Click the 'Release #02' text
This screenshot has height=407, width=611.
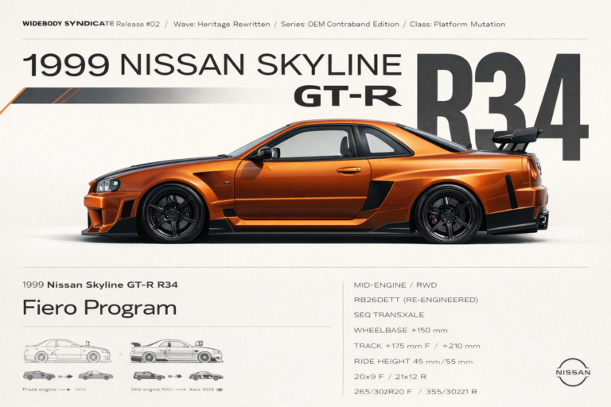click(x=138, y=24)
